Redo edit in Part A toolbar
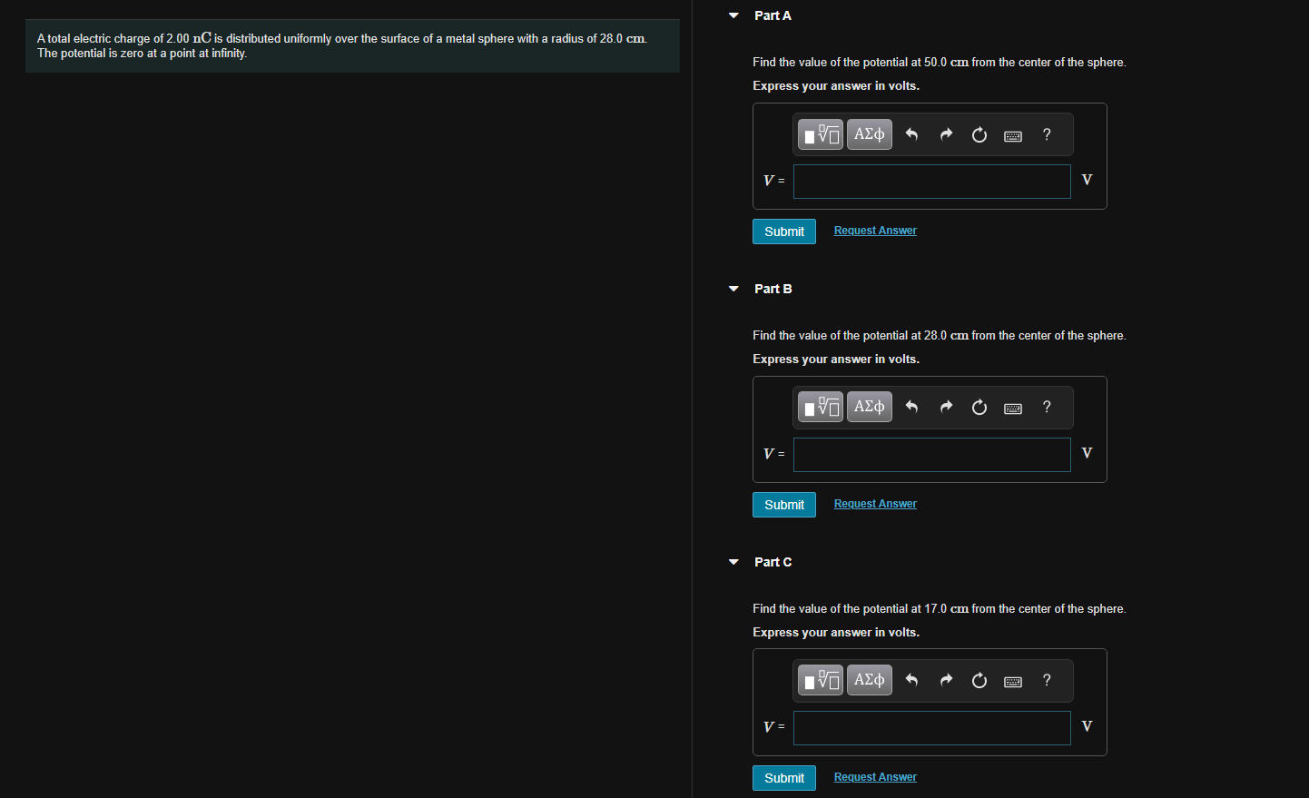 click(946, 134)
